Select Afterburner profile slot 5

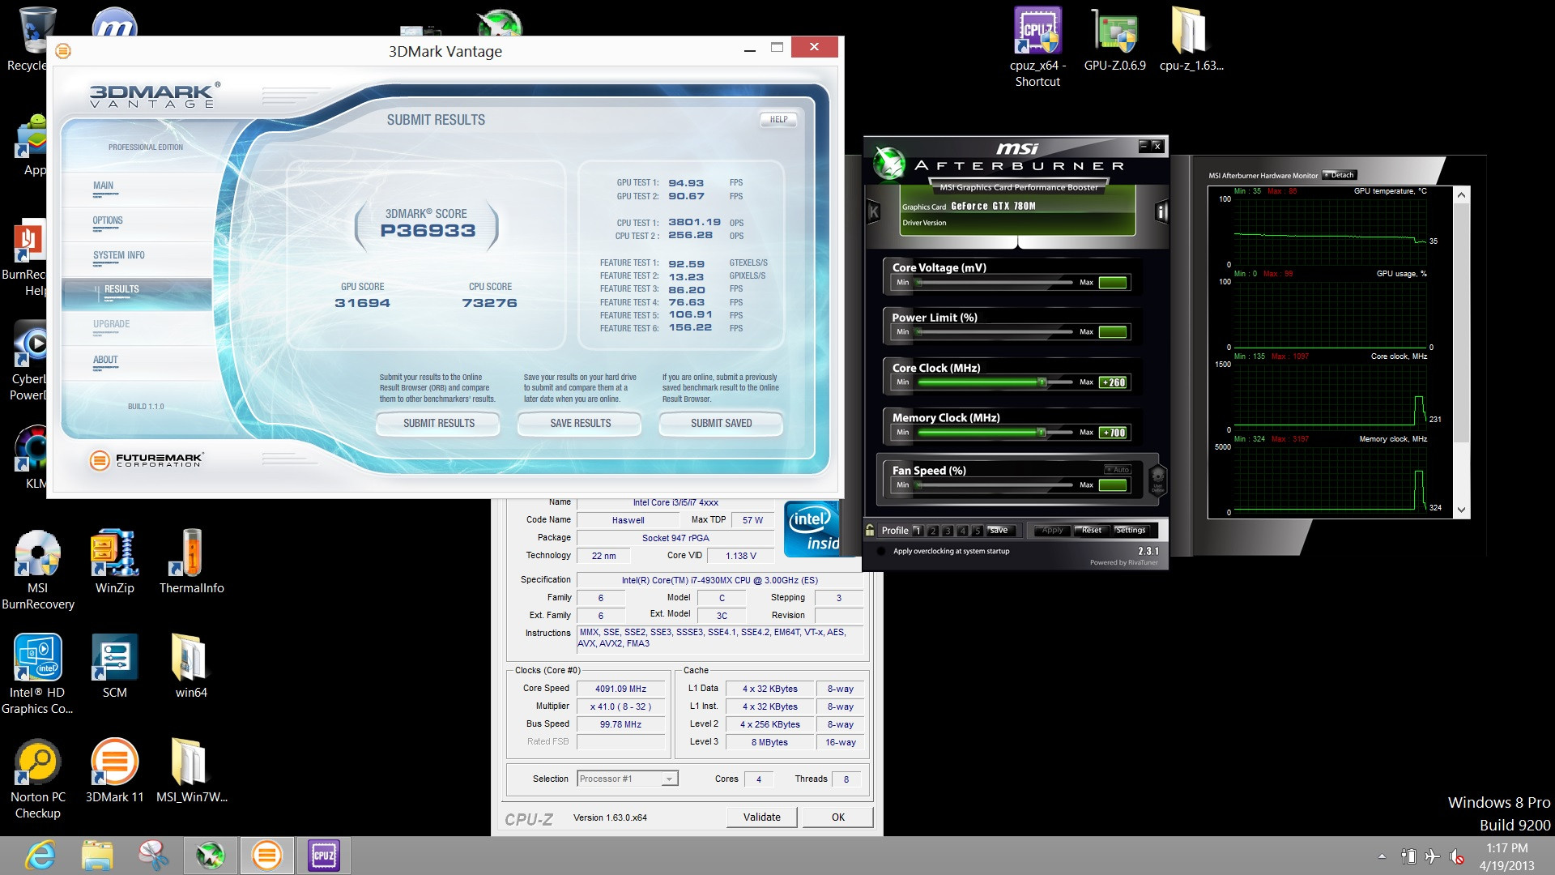click(977, 531)
